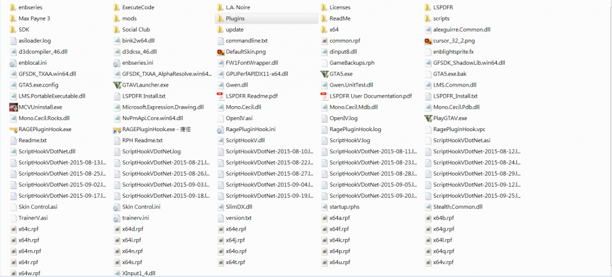
Task: Click file name ScriptHookVDotNet.log
Action: (x=151, y=151)
